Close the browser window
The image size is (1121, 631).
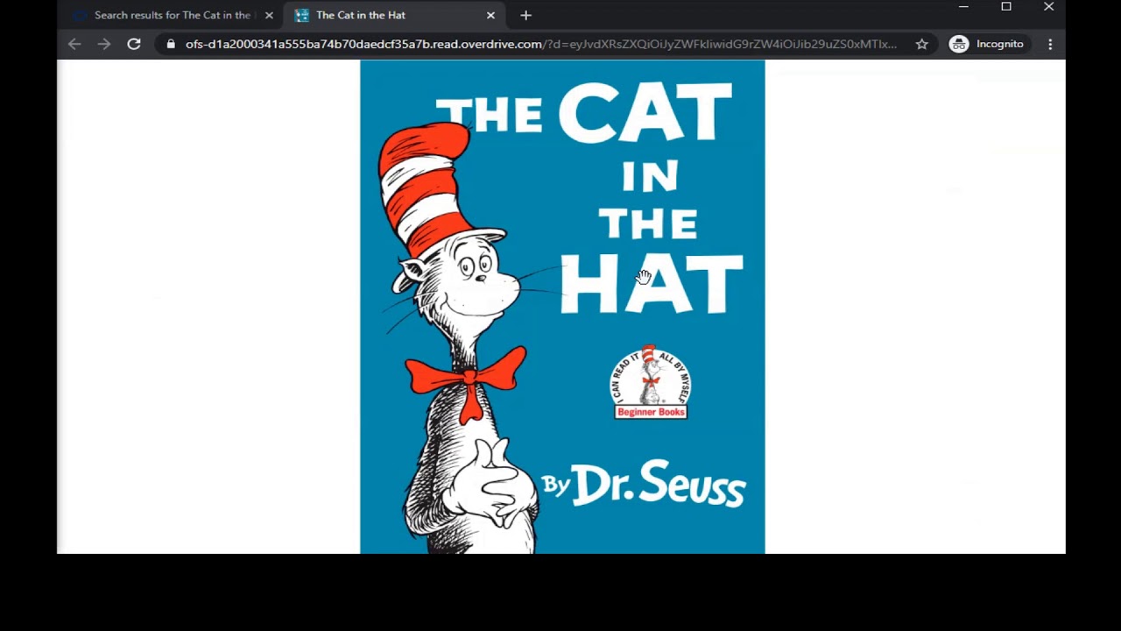[x=1048, y=7]
